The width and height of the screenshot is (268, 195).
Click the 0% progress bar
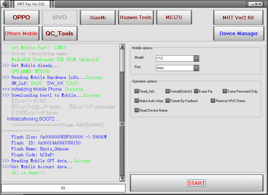click(x=63, y=188)
